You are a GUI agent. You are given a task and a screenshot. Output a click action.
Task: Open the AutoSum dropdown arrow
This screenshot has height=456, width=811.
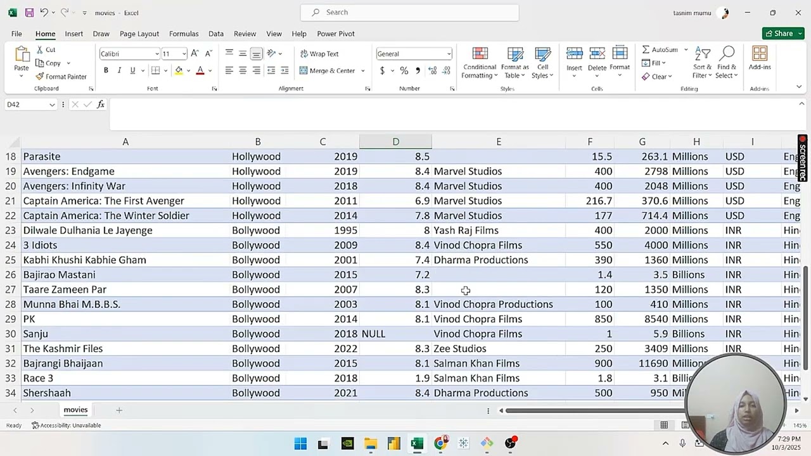pyautogui.click(x=686, y=49)
